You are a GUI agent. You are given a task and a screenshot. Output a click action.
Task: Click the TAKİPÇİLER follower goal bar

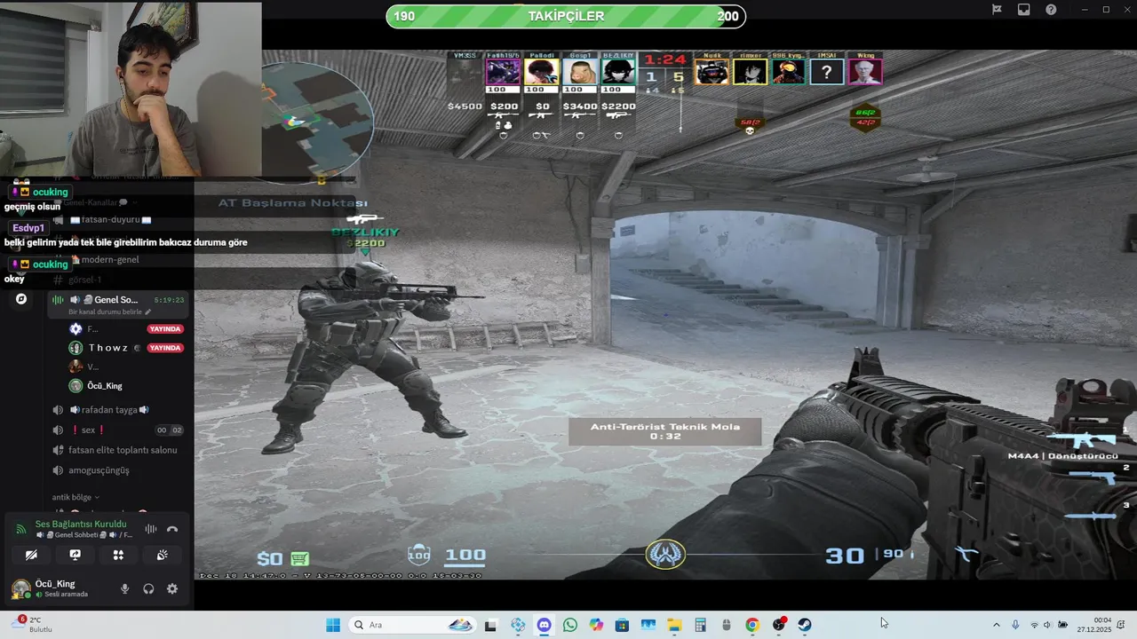(566, 16)
